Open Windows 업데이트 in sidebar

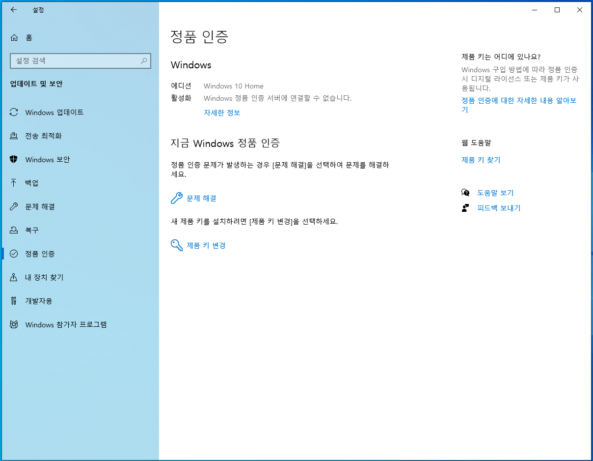coord(80,113)
